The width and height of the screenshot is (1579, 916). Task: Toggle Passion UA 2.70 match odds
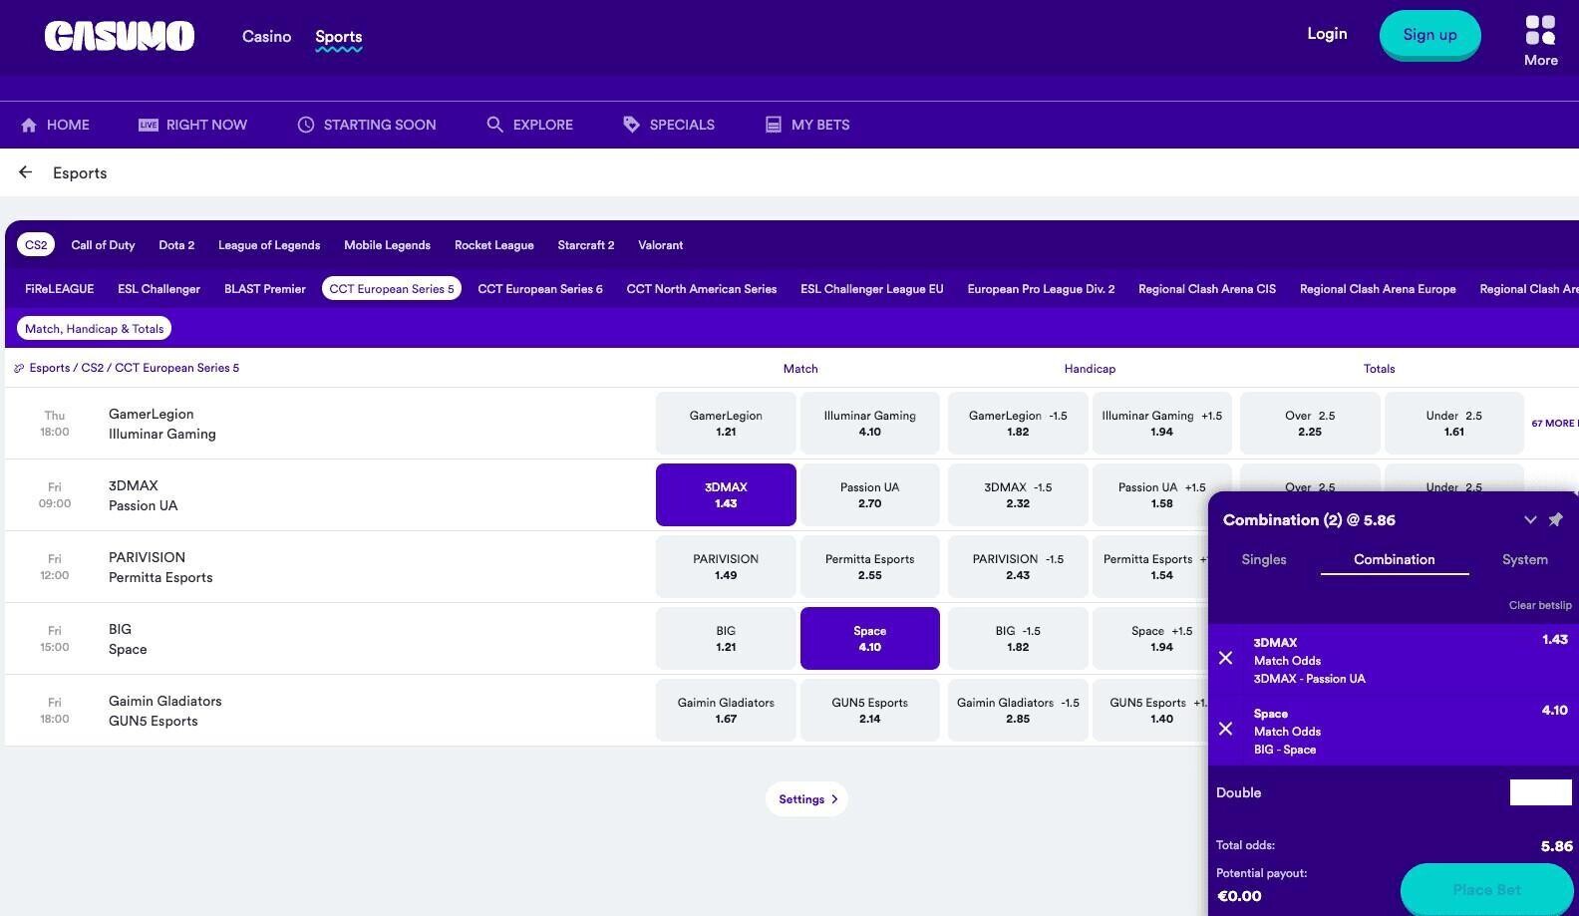(x=870, y=494)
